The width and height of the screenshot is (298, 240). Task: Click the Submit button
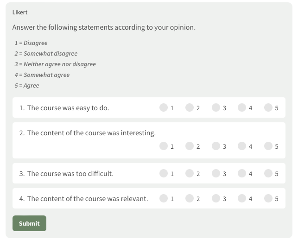click(x=29, y=223)
